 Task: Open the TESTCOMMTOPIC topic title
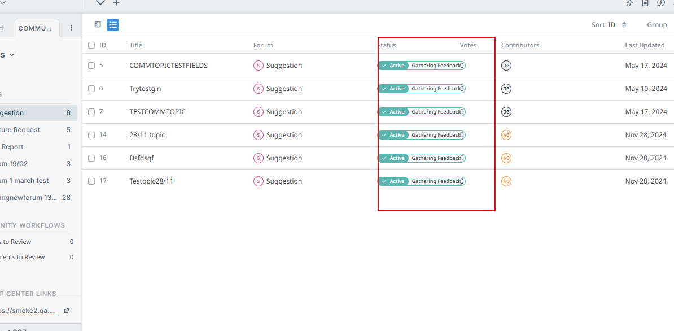157,112
